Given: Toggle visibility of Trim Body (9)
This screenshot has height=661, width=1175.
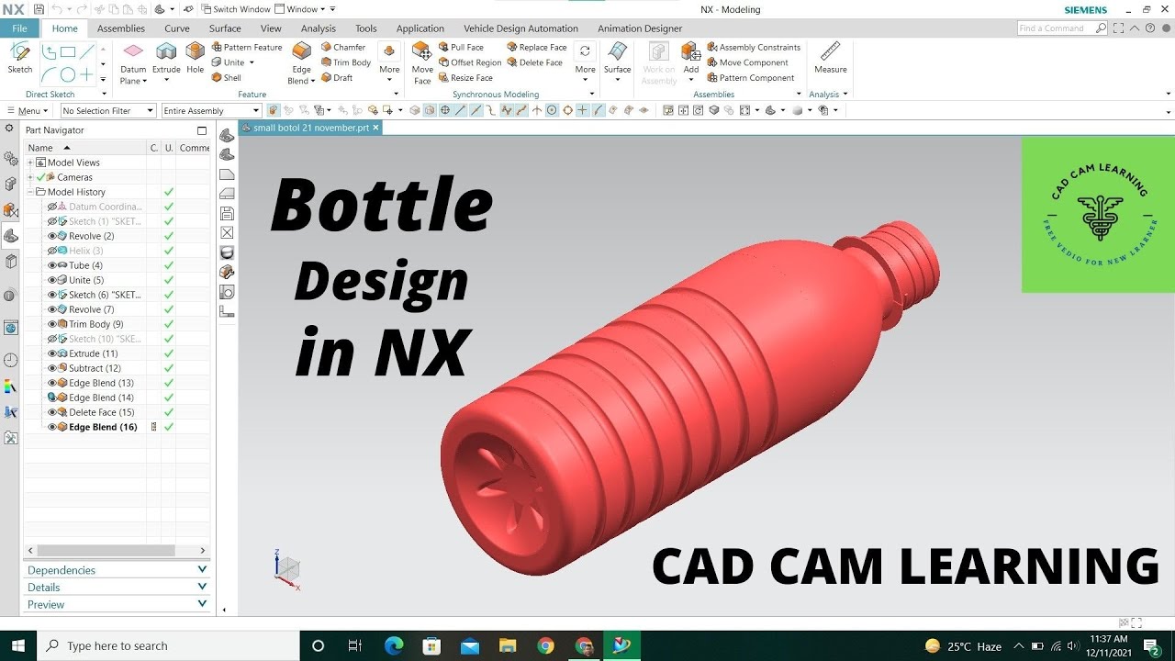Looking at the screenshot, I should coord(52,324).
